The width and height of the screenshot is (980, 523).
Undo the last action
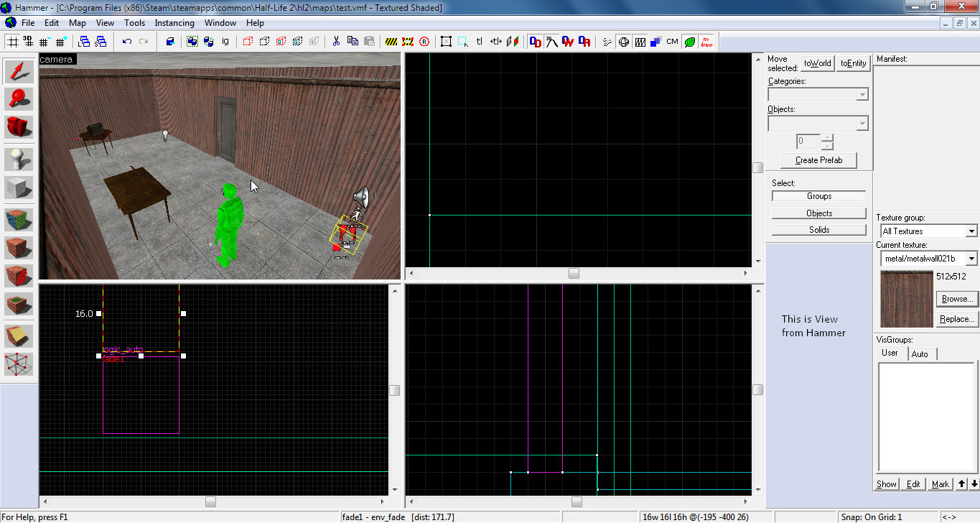[x=127, y=42]
